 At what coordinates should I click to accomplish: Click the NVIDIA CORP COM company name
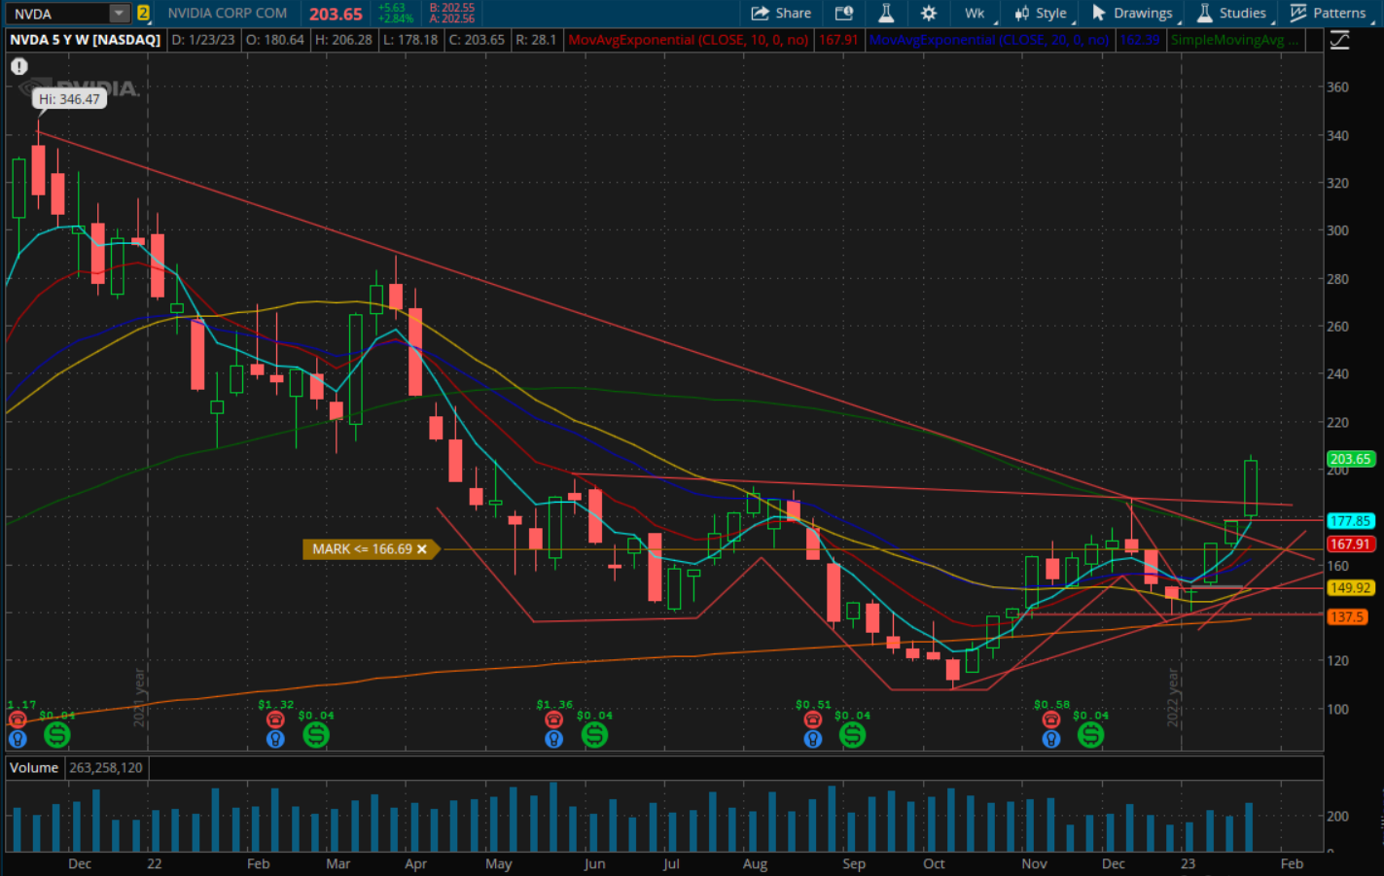point(228,14)
